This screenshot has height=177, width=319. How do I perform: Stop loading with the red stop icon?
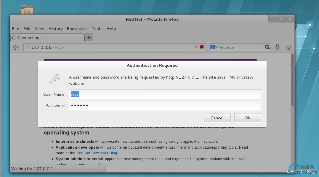point(202,47)
